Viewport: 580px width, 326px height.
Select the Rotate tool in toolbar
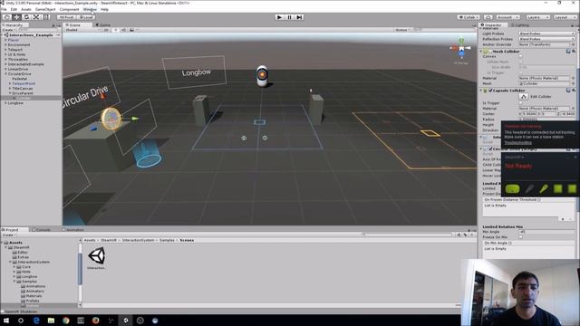point(26,17)
